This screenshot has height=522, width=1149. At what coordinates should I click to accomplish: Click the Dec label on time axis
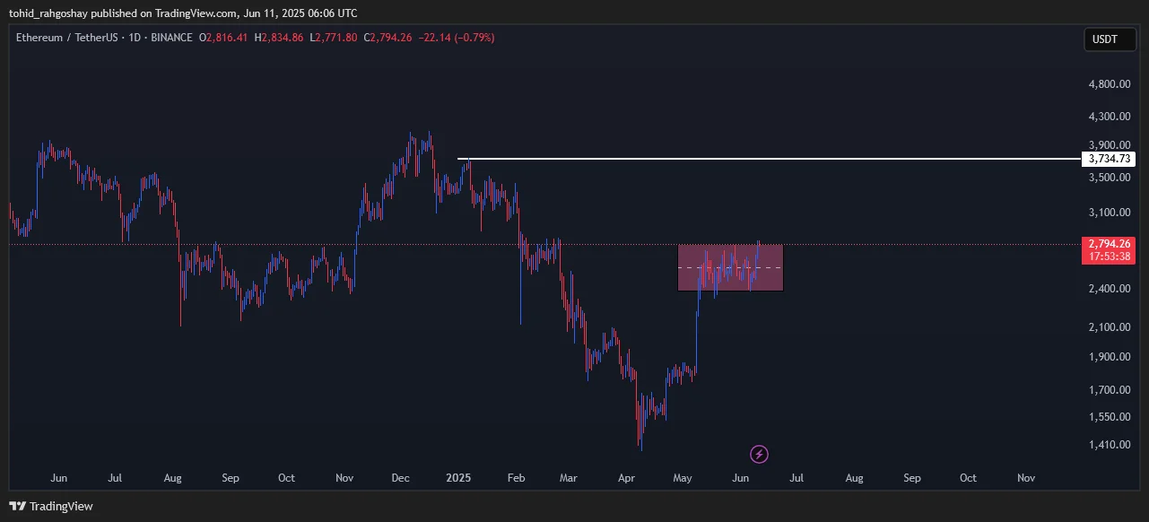point(400,478)
